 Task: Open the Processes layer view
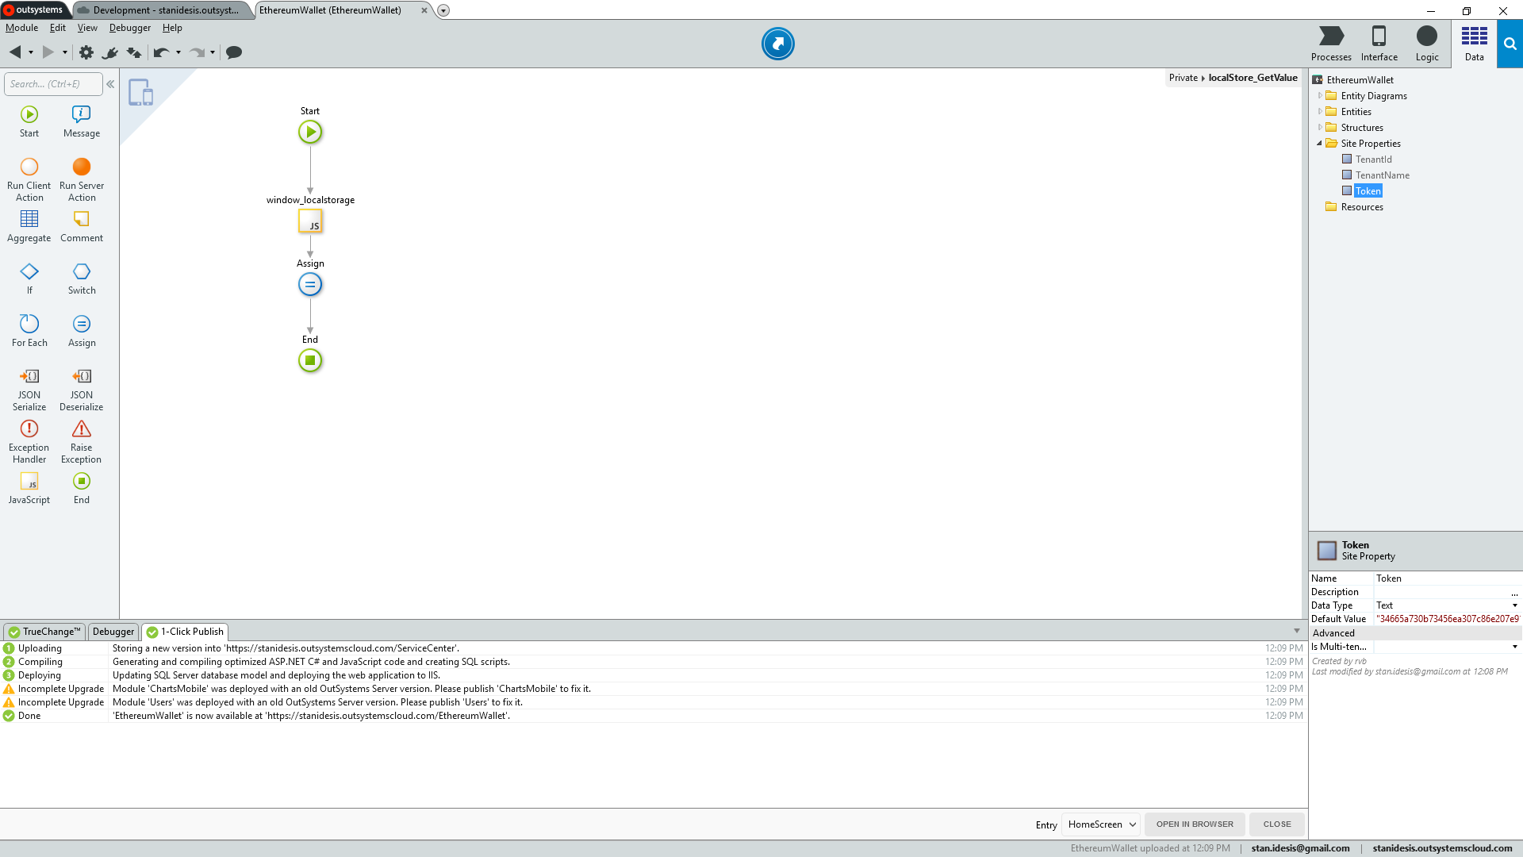point(1330,44)
